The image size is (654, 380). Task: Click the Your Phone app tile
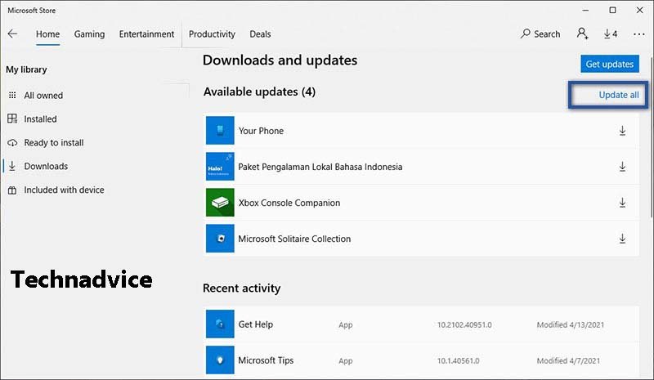tap(220, 131)
